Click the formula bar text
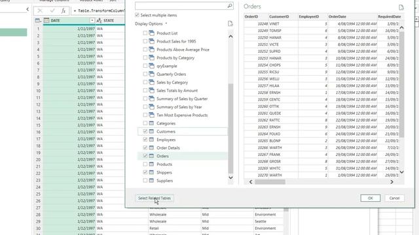This screenshot has height=235, width=419. [99, 11]
